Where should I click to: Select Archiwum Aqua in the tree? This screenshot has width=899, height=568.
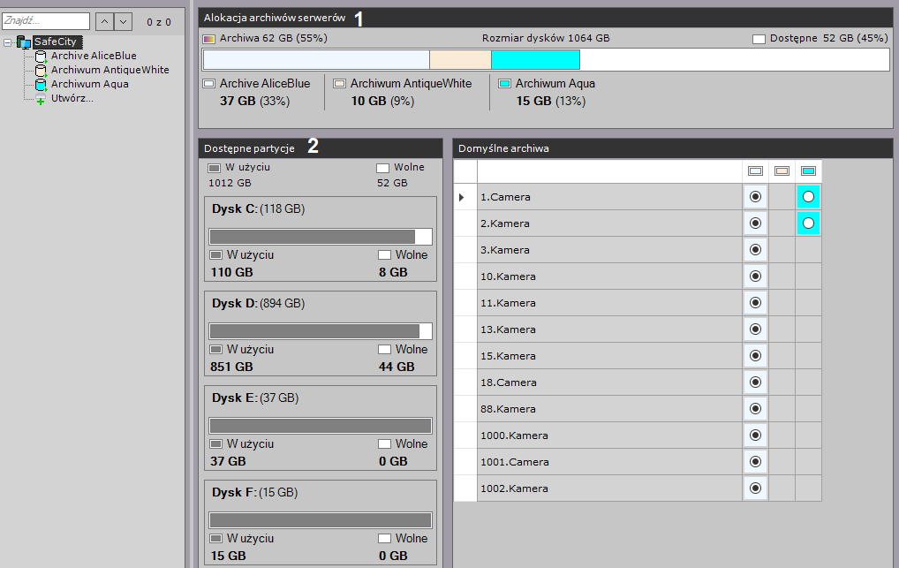[x=89, y=85]
